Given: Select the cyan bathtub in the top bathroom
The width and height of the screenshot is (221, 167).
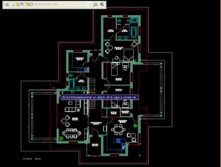Looking at the screenshot, I should tap(134, 33).
